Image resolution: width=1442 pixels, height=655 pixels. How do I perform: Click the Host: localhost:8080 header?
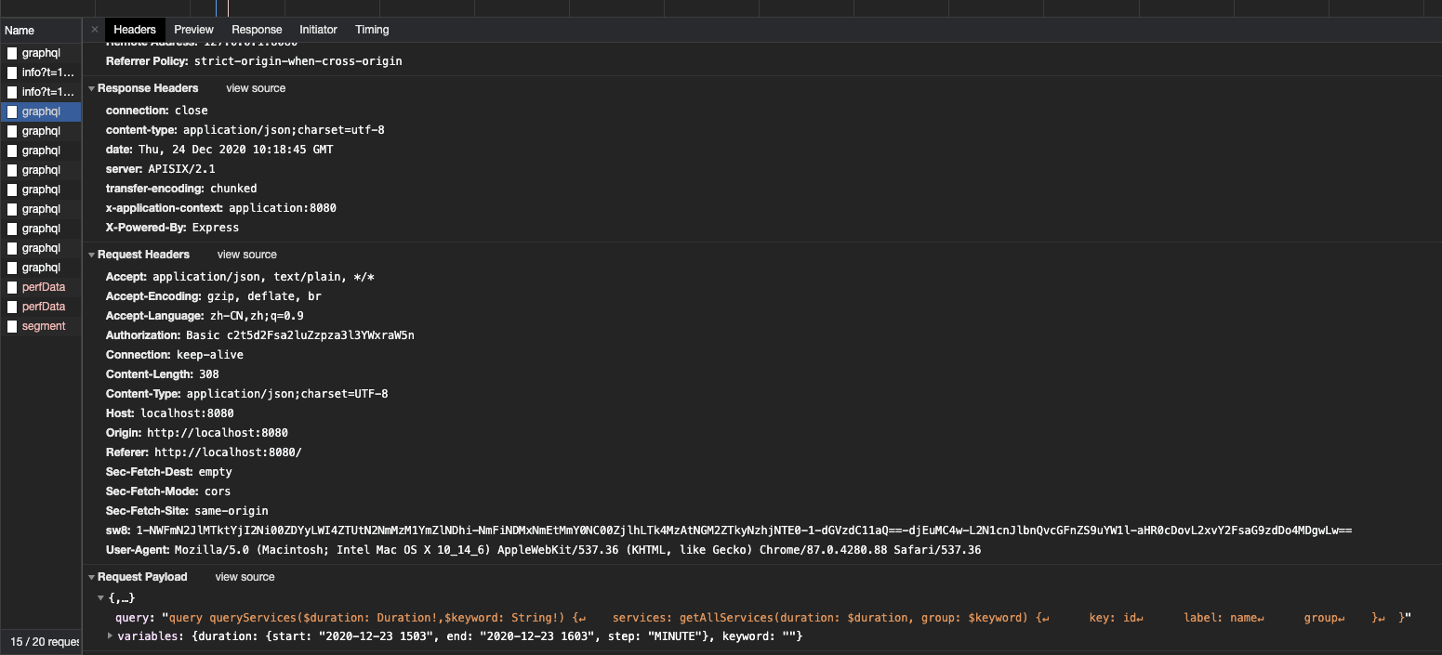(x=170, y=413)
